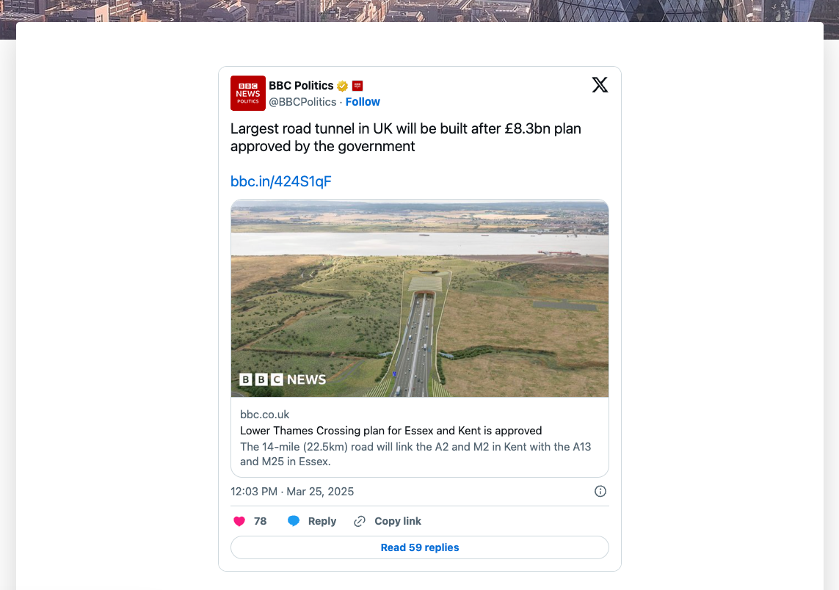Click the BBC Politics display name
This screenshot has width=839, height=590.
pyautogui.click(x=301, y=86)
